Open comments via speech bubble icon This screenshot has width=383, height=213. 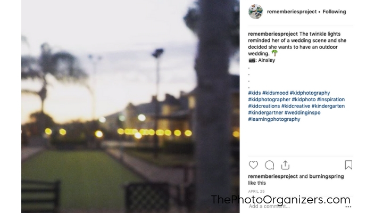pos(269,165)
